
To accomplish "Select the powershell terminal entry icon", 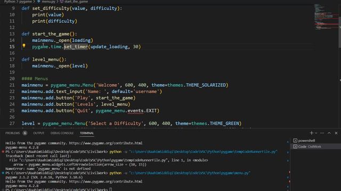I will (x=295, y=141).
